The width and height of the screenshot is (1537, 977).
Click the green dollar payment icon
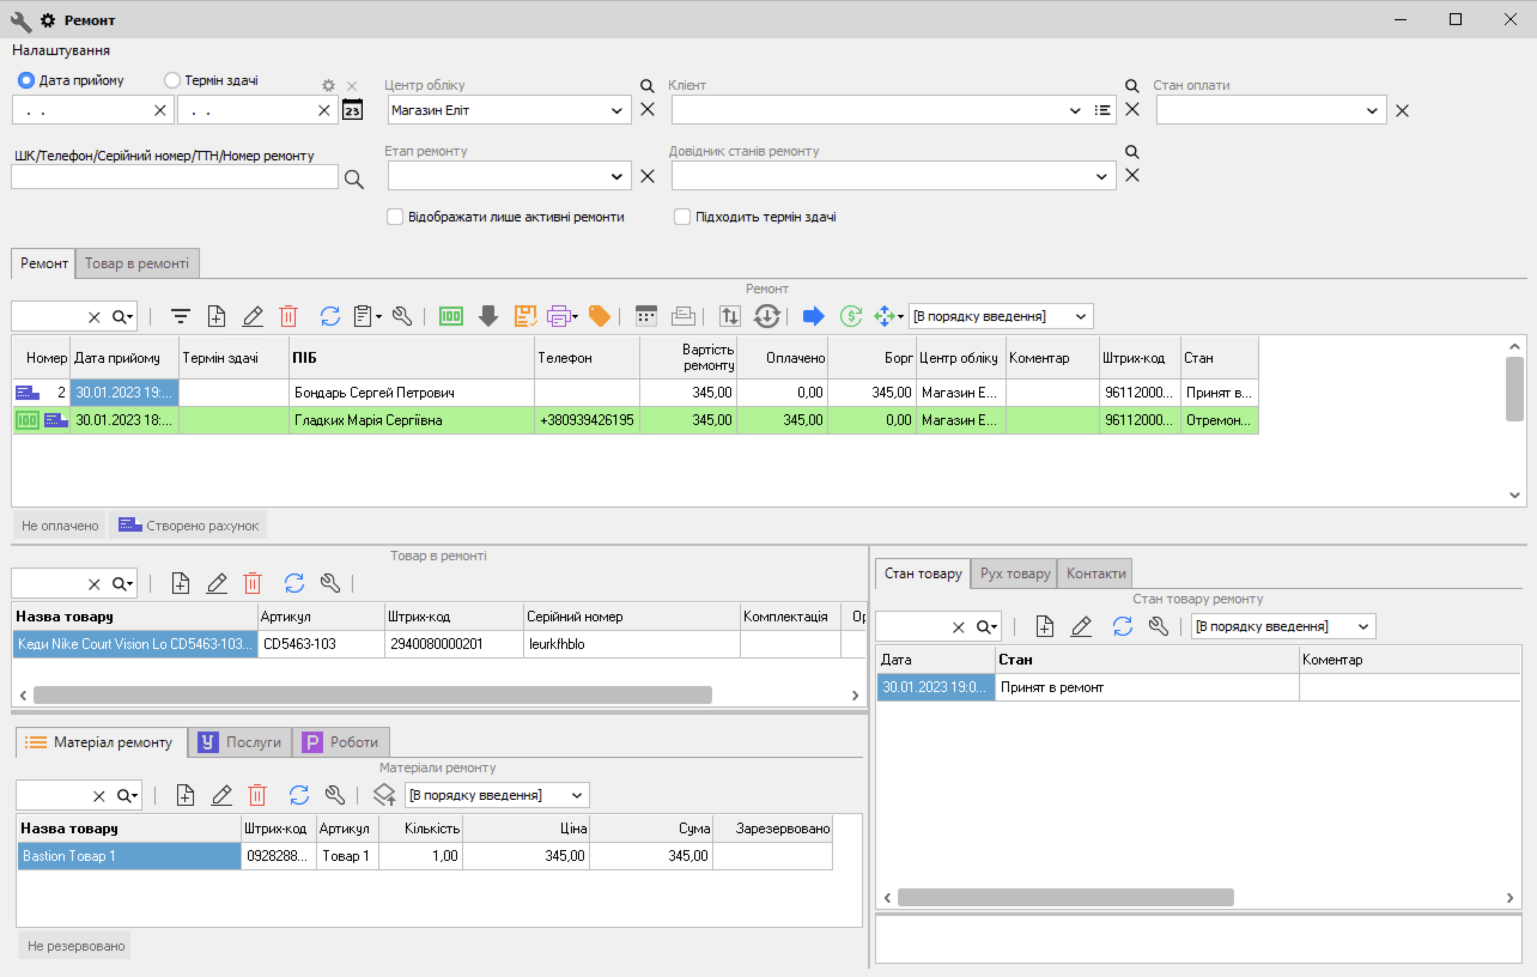pyautogui.click(x=850, y=316)
